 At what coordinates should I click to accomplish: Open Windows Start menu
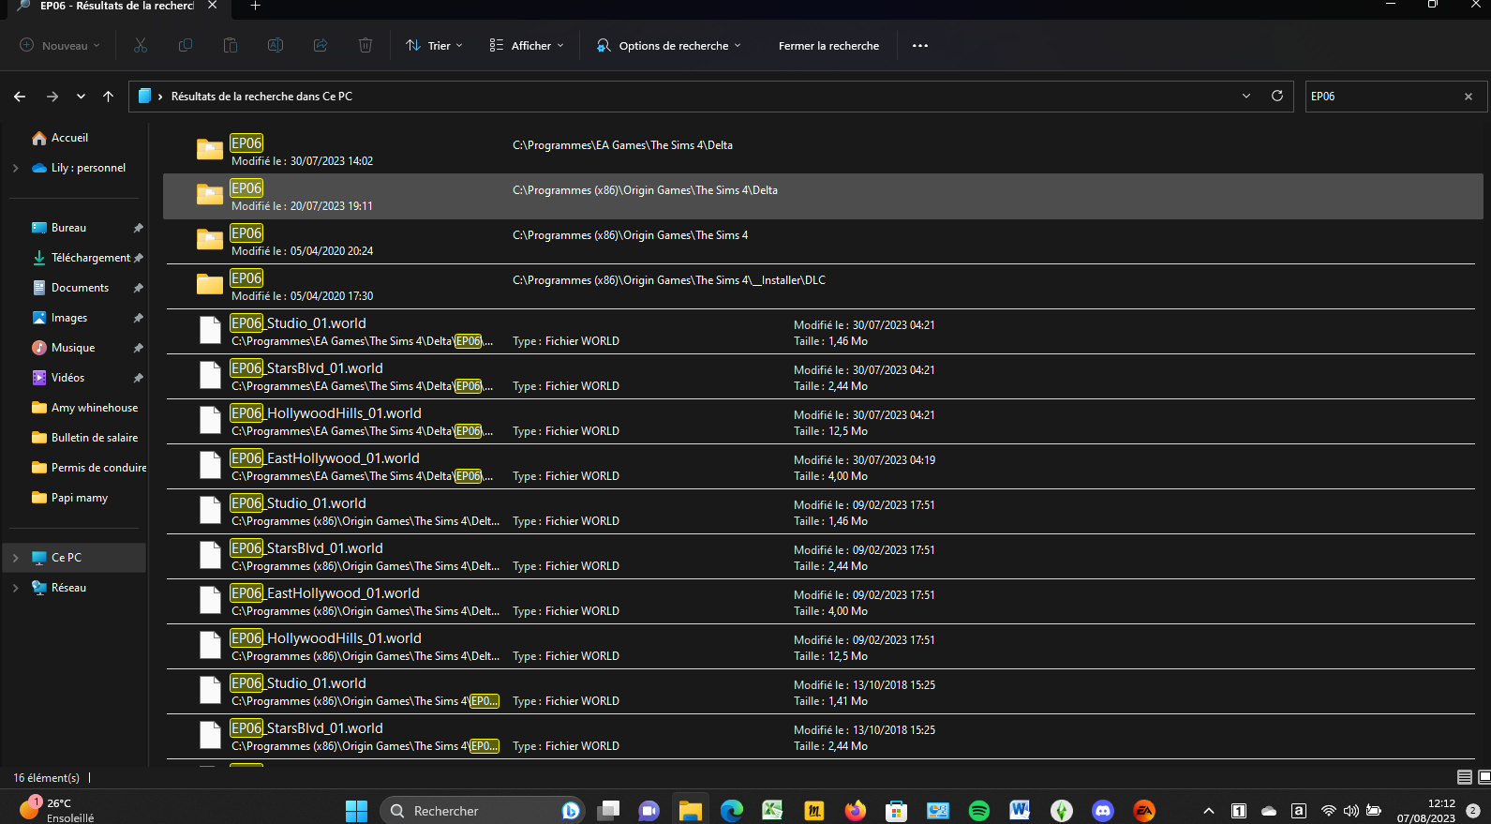[x=356, y=811]
